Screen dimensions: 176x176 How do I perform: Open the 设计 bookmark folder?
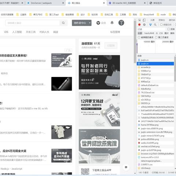pos(81,15)
